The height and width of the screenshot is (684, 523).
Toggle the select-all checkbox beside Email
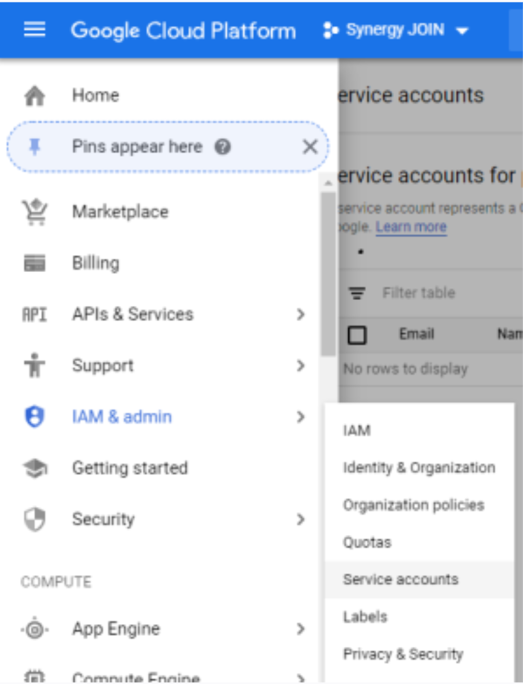pos(357,335)
